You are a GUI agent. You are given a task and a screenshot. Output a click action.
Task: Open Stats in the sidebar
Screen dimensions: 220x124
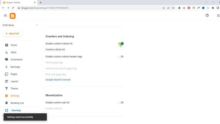(x=14, y=52)
